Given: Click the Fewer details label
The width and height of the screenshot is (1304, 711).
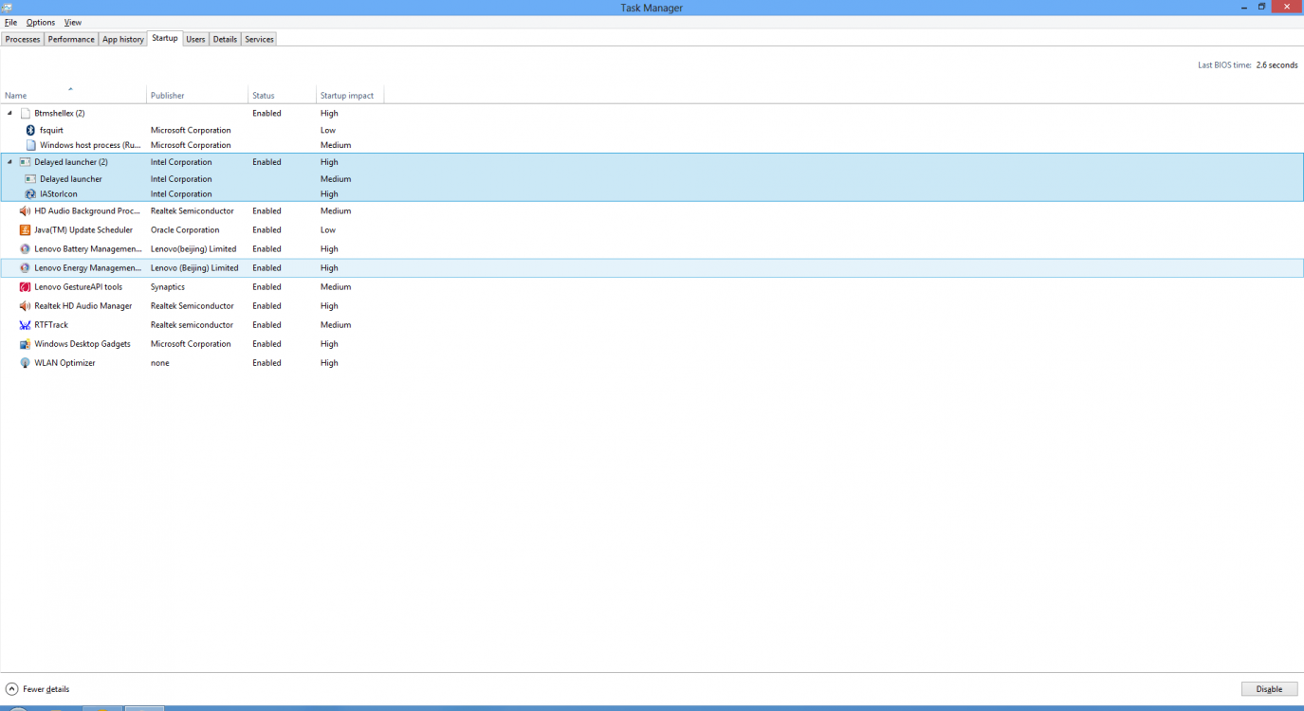Looking at the screenshot, I should point(46,689).
